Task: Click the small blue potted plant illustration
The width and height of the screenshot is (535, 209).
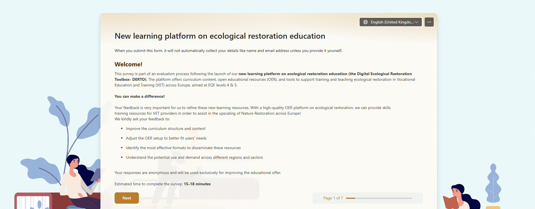Action: point(493,184)
